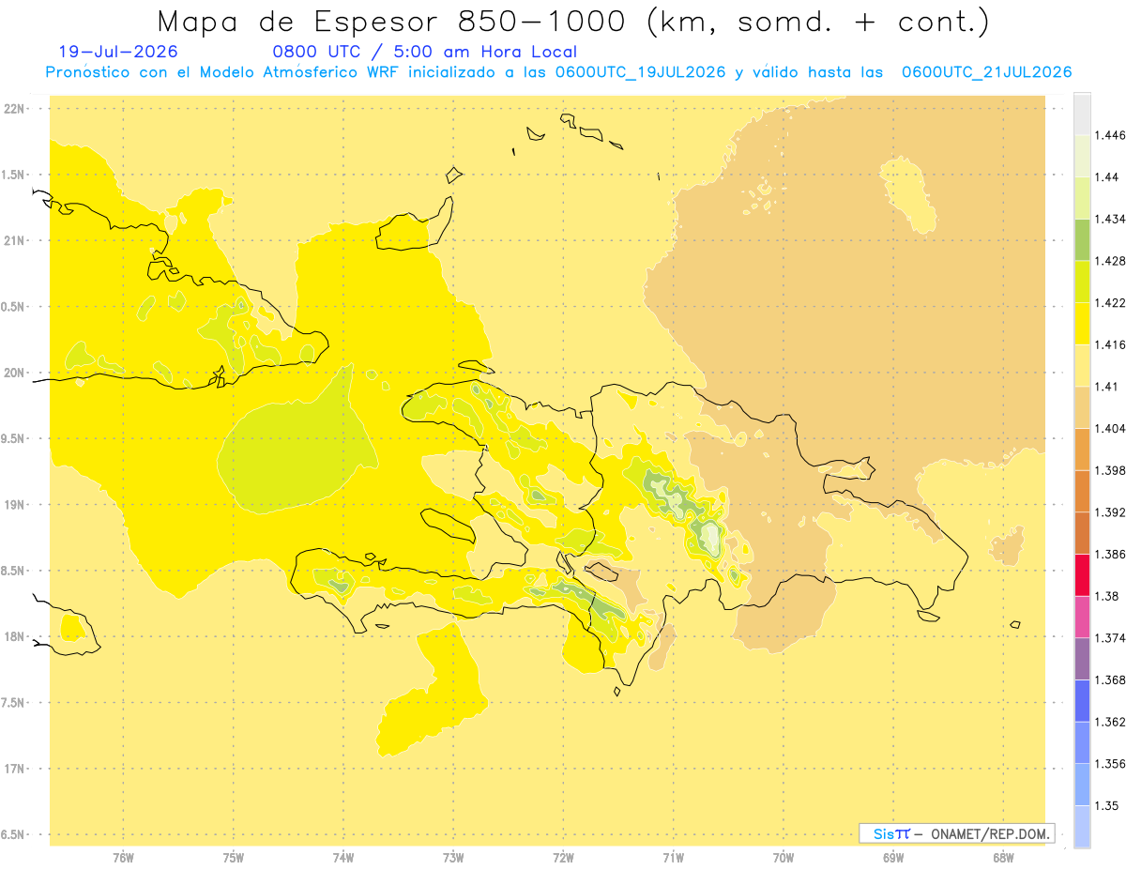The width and height of the screenshot is (1126, 870).
Task: Click the red legend swatch between 1.38 and 1.386
Action: point(1082,575)
